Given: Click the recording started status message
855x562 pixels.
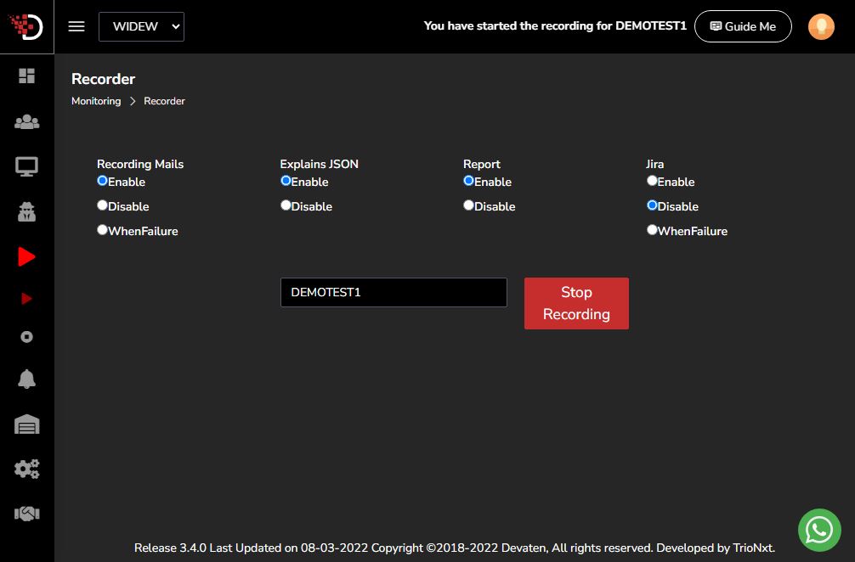Looking at the screenshot, I should pyautogui.click(x=555, y=25).
